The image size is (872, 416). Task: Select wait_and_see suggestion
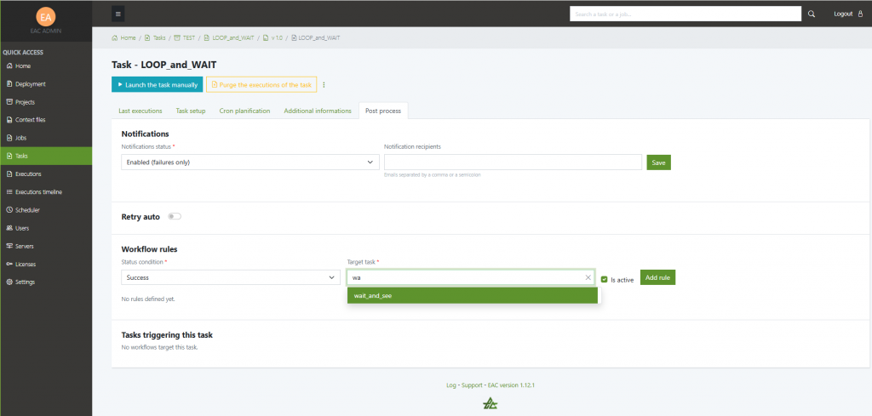[472, 296]
